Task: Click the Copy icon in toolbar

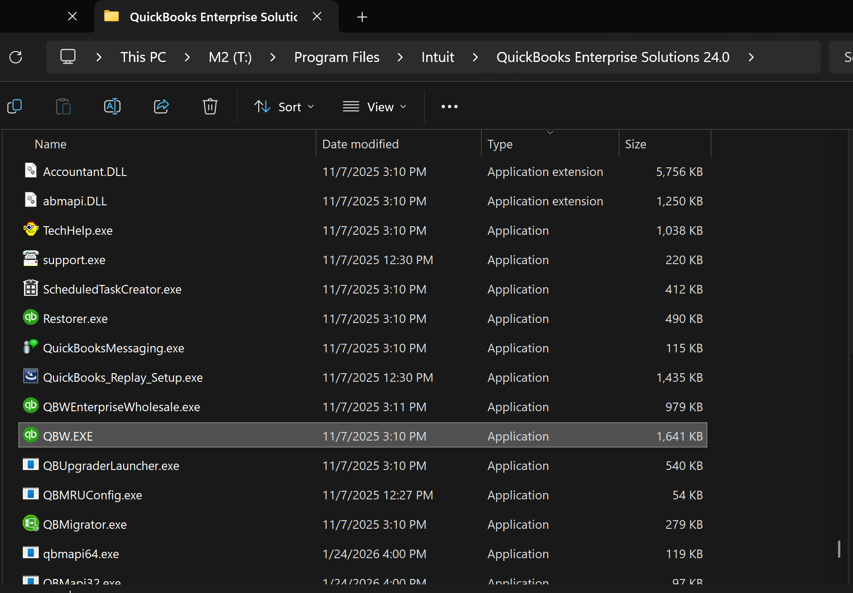Action: pos(14,106)
